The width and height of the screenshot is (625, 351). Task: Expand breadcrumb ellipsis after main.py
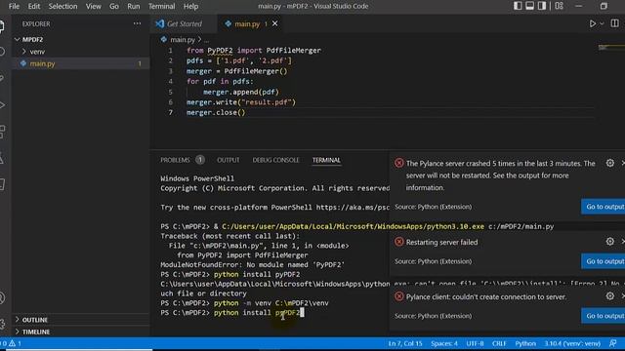coord(206,40)
